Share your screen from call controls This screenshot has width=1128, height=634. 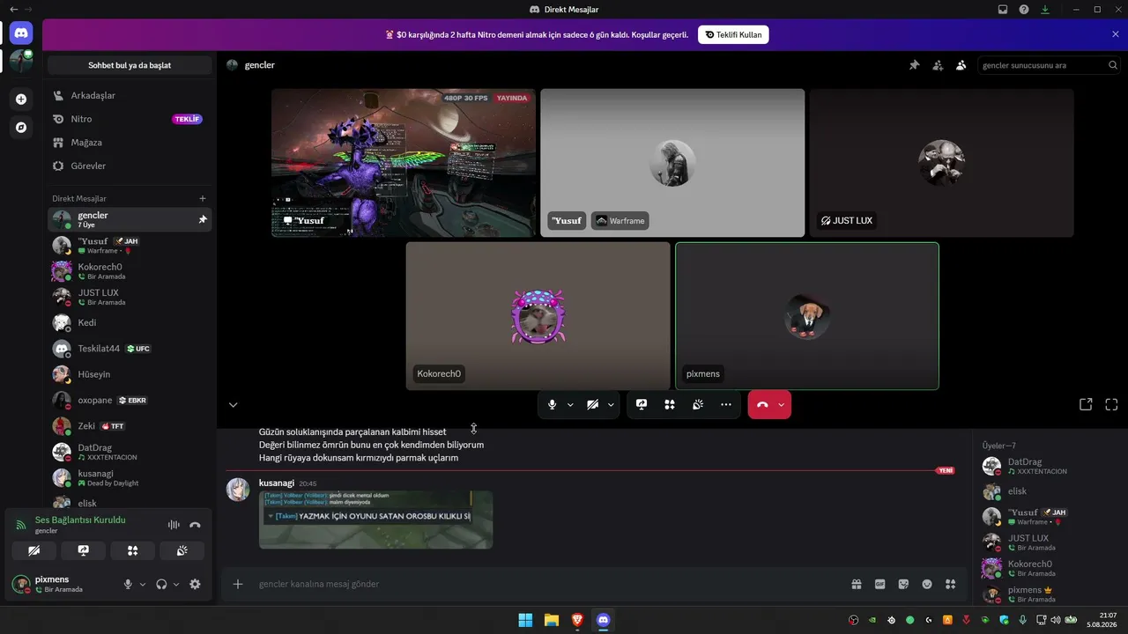click(642, 404)
